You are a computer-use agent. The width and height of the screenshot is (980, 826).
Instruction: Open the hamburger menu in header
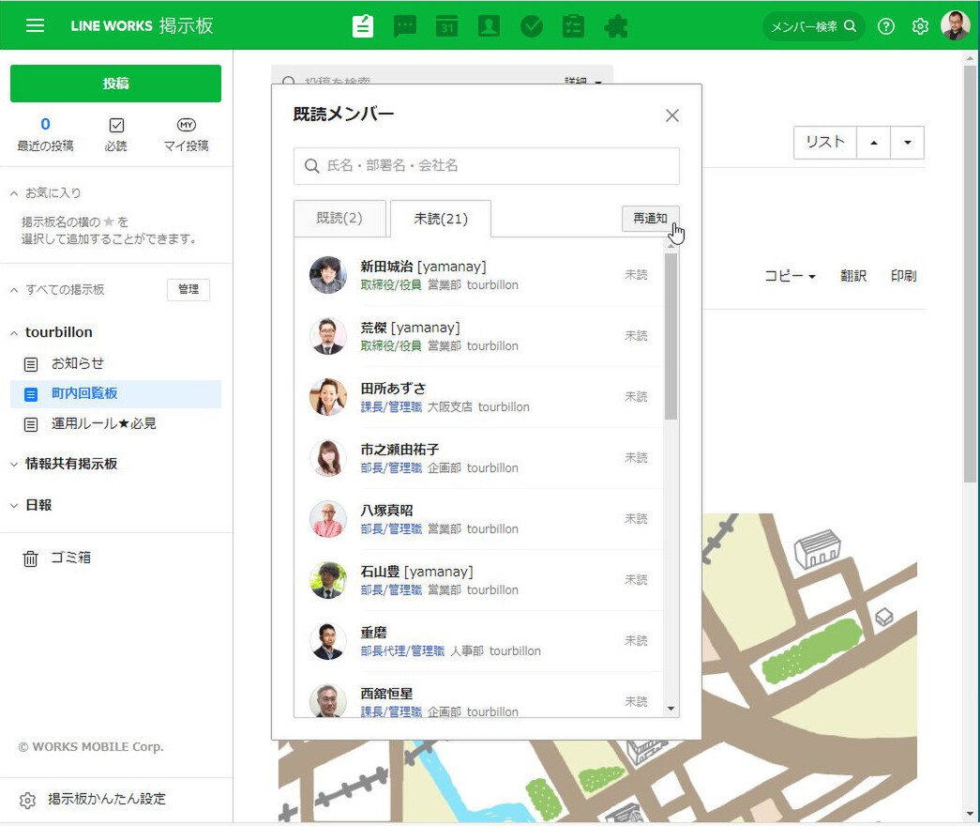point(35,25)
